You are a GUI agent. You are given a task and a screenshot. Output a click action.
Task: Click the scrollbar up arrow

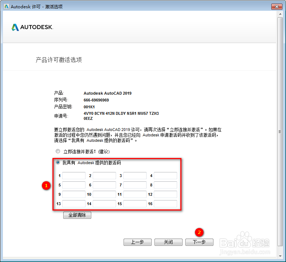(280, 14)
